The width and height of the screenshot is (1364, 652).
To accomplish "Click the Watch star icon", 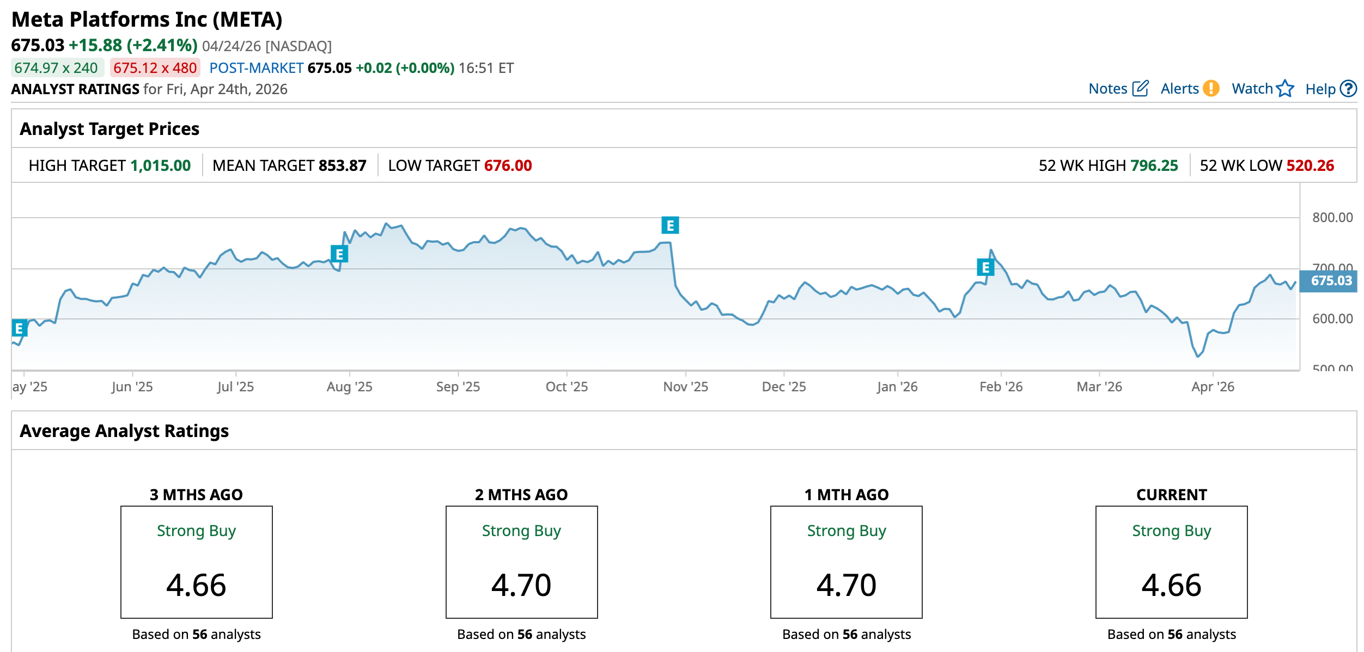I will click(1285, 88).
